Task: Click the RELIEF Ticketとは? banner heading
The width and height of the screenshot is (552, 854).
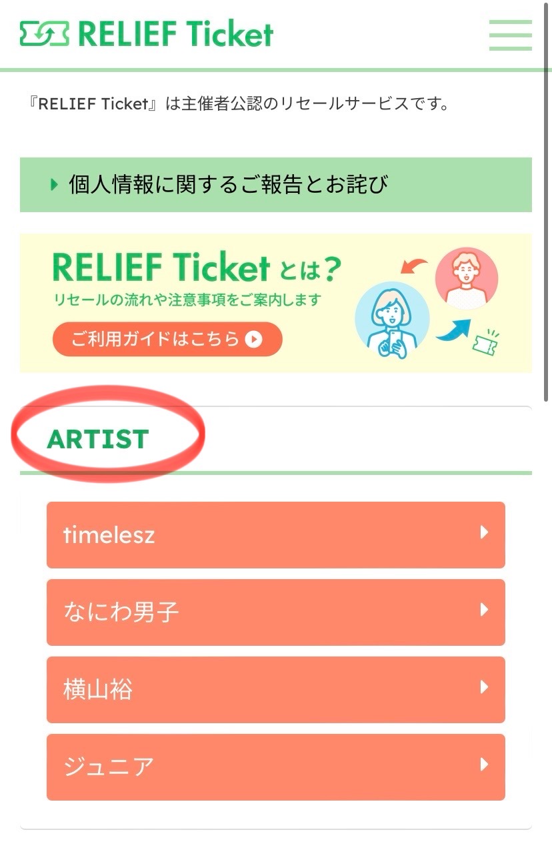Action: pyautogui.click(x=197, y=268)
